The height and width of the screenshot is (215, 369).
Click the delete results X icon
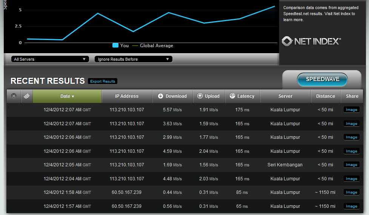click(x=14, y=96)
